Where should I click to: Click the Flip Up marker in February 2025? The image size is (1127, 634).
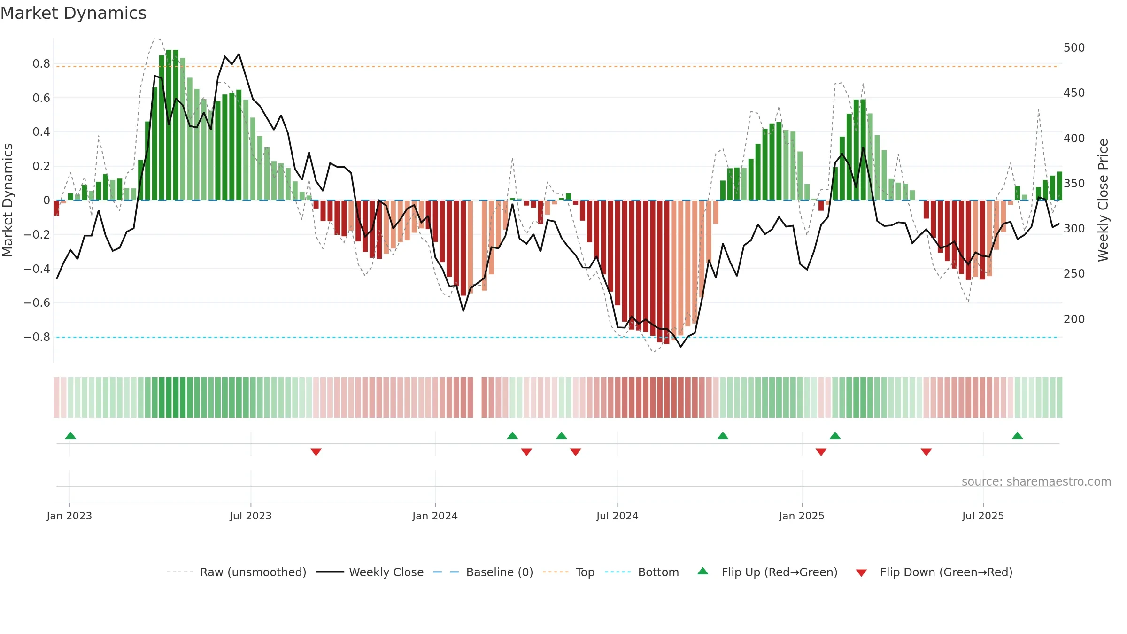pyautogui.click(x=835, y=436)
